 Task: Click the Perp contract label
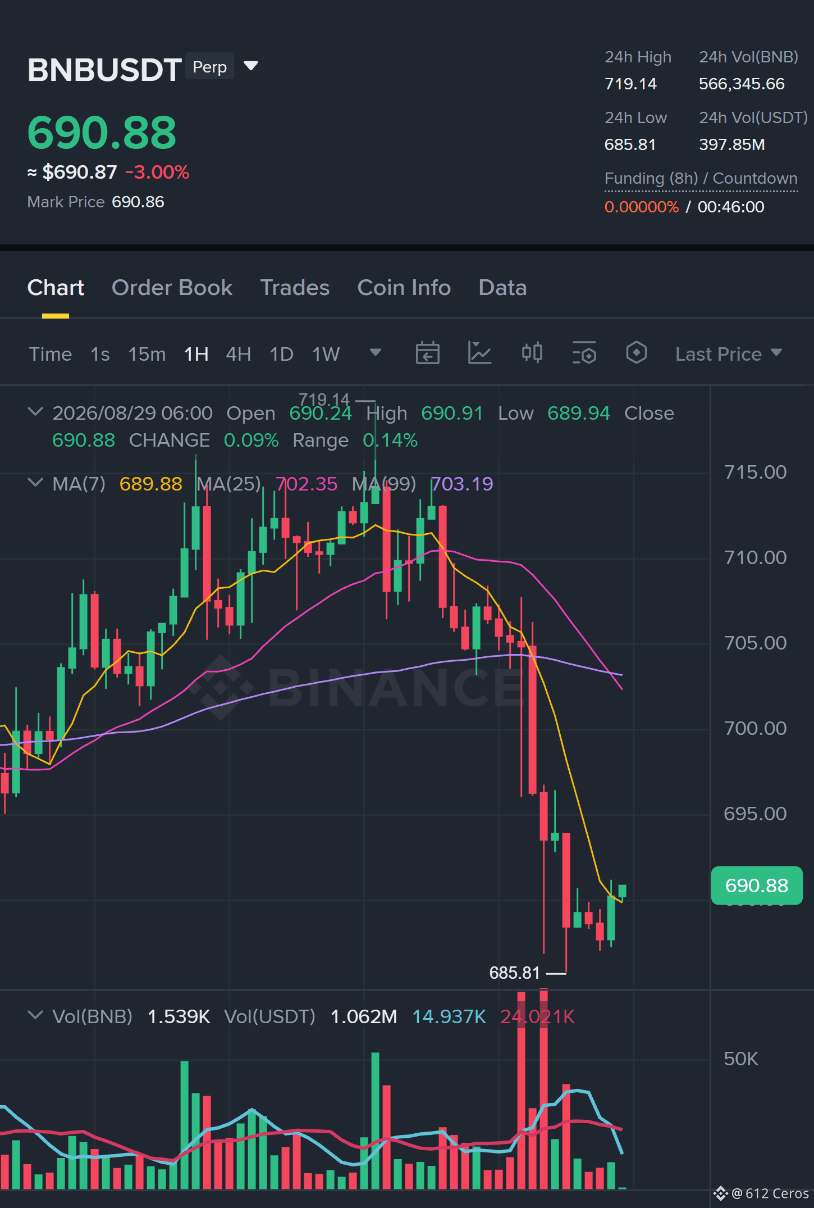tap(210, 66)
